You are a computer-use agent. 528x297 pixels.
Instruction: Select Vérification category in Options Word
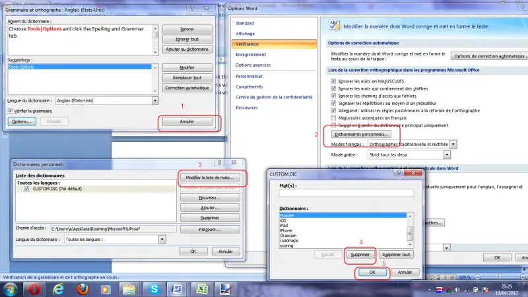coord(274,44)
